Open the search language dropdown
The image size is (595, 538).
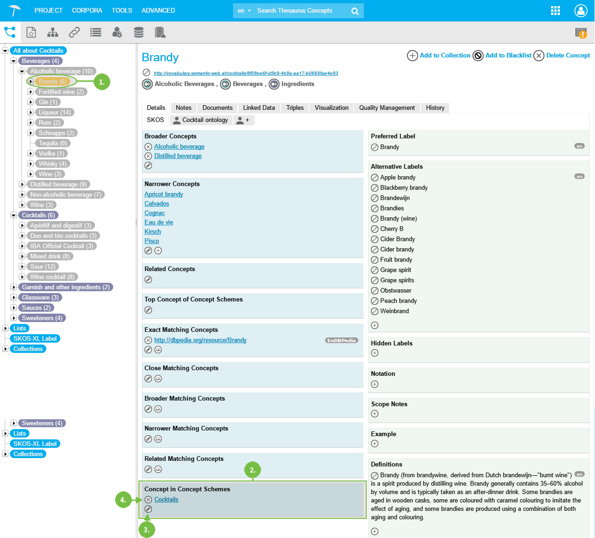point(244,11)
